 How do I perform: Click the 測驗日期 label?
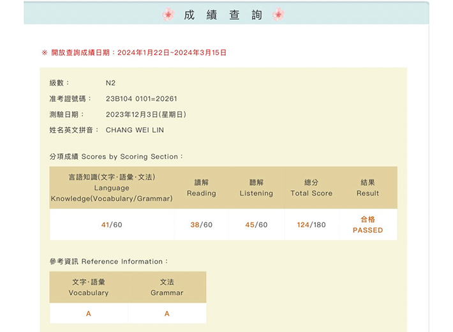(x=67, y=114)
